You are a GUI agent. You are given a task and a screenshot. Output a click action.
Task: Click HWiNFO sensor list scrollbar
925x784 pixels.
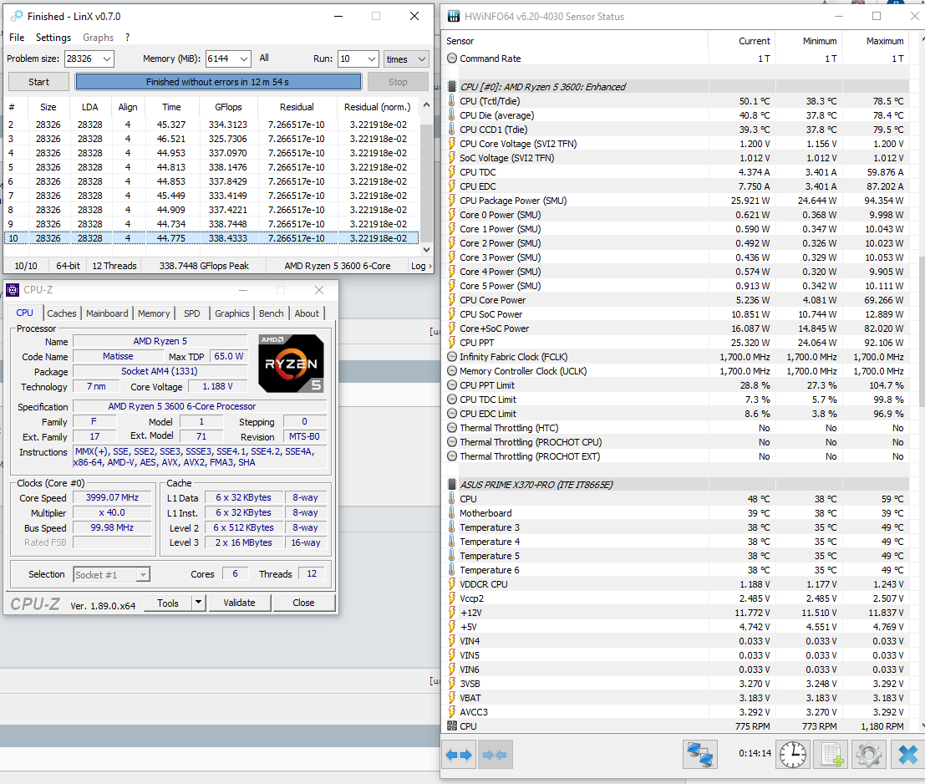tap(922, 330)
